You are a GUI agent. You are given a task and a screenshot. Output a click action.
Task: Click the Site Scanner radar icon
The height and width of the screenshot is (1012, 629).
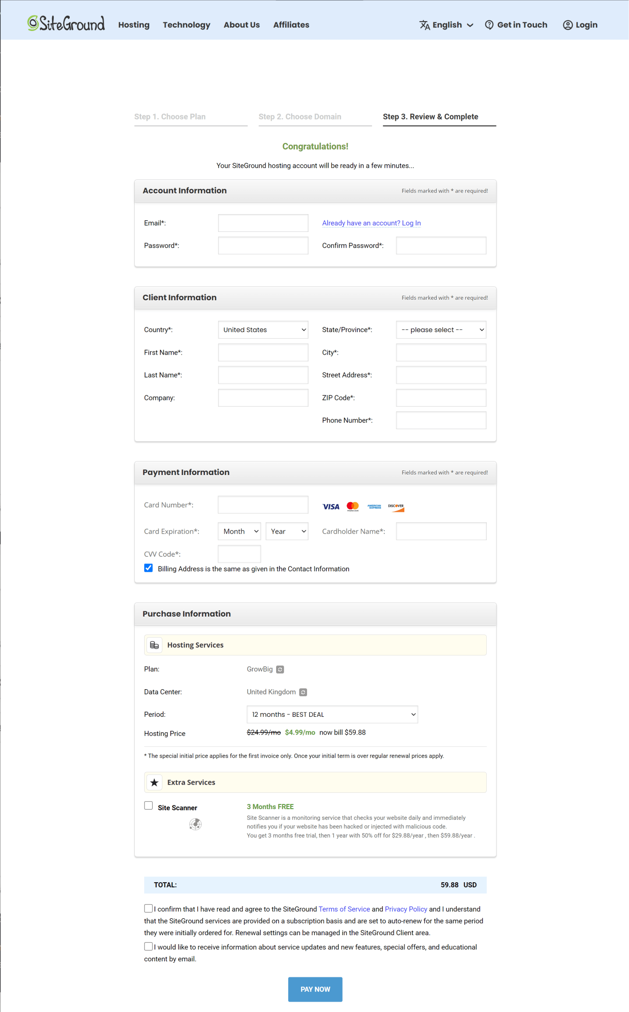pyautogui.click(x=196, y=824)
